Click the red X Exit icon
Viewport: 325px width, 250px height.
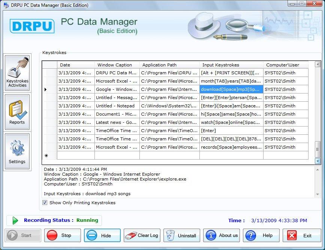pos(292,235)
